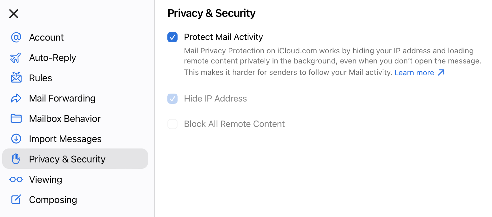492x217 pixels.
Task: Click the Privacy & Security heading
Action: click(212, 13)
